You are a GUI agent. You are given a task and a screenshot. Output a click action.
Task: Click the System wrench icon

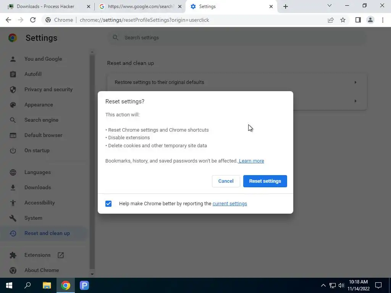[13, 218]
